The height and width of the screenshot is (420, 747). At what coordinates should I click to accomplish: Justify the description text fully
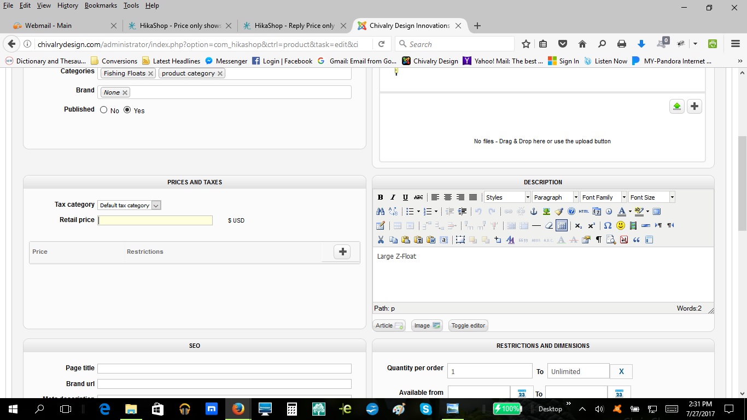(473, 197)
